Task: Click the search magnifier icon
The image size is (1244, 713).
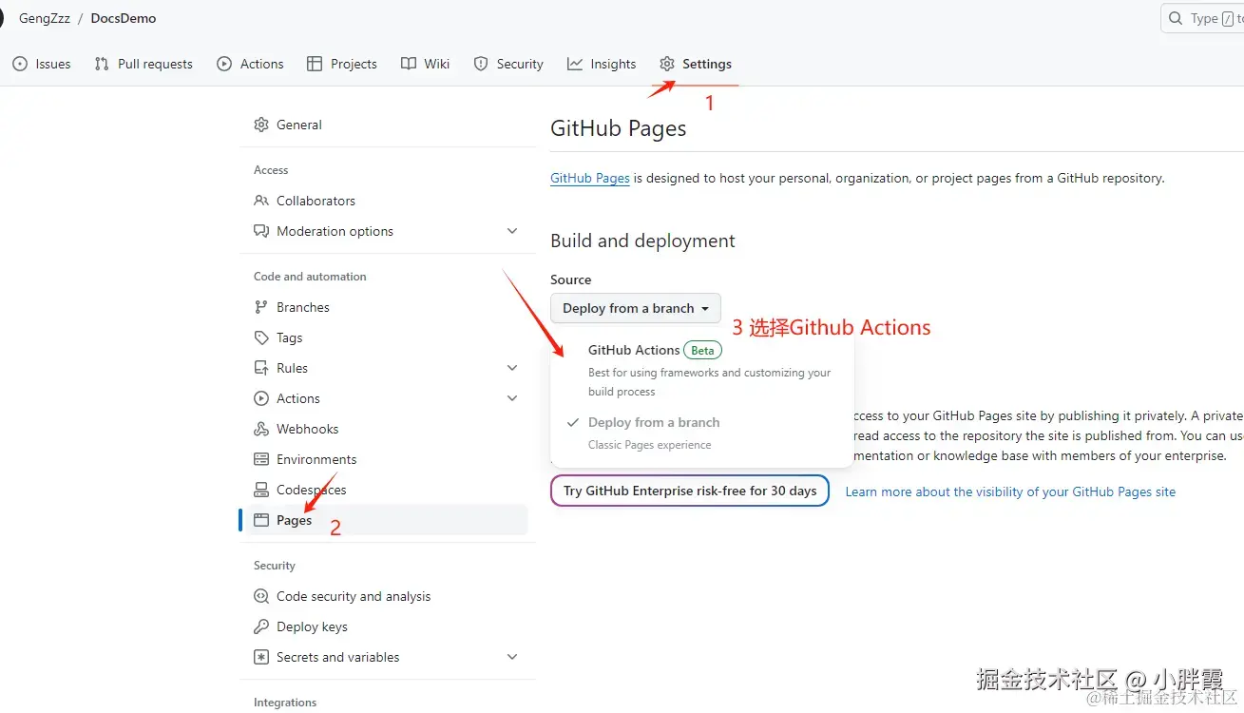Action: coord(1176,18)
